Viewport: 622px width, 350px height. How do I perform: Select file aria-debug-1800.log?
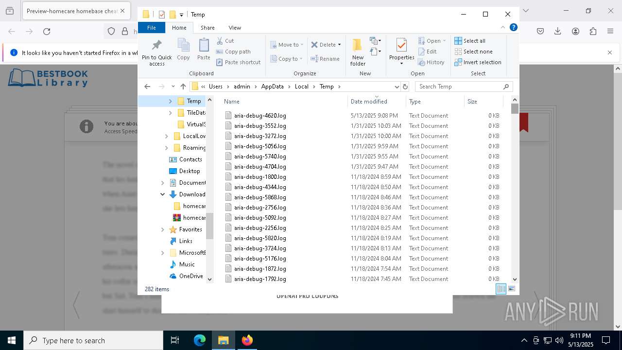(x=260, y=177)
